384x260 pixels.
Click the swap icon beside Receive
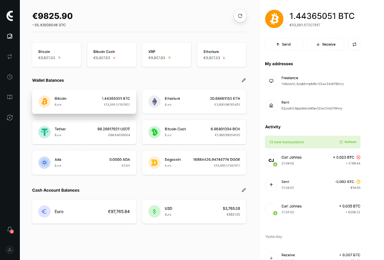[x=354, y=44]
